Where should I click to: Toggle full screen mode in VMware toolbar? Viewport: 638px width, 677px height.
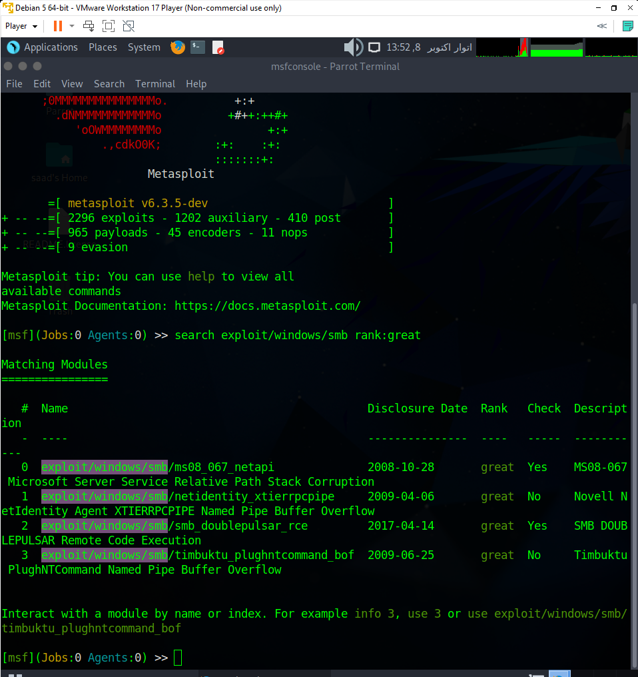pos(108,25)
